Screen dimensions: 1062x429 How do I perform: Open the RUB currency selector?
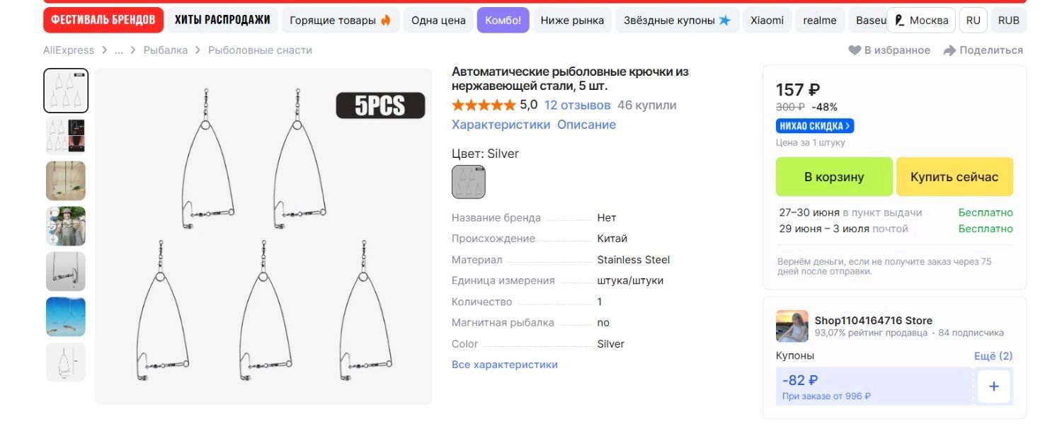tap(1008, 21)
